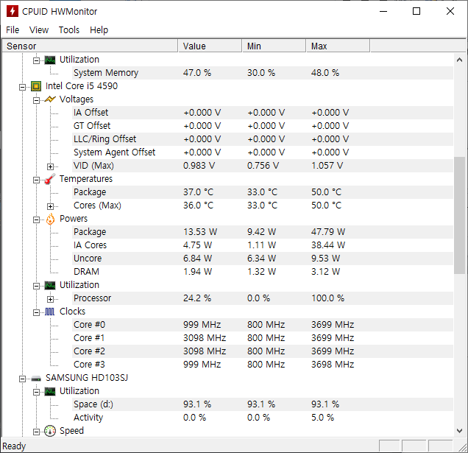468x453 pixels.
Task: Click the CPU Utilization graph icon
Action: coord(50,285)
